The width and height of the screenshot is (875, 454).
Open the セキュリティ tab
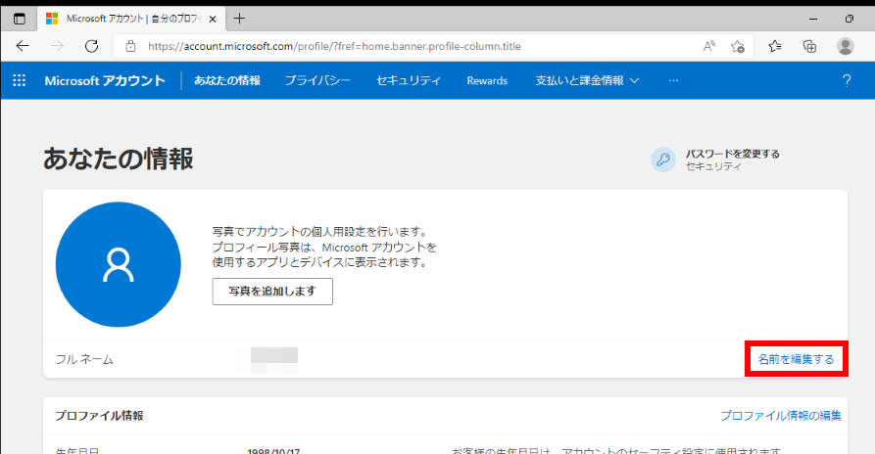(409, 81)
